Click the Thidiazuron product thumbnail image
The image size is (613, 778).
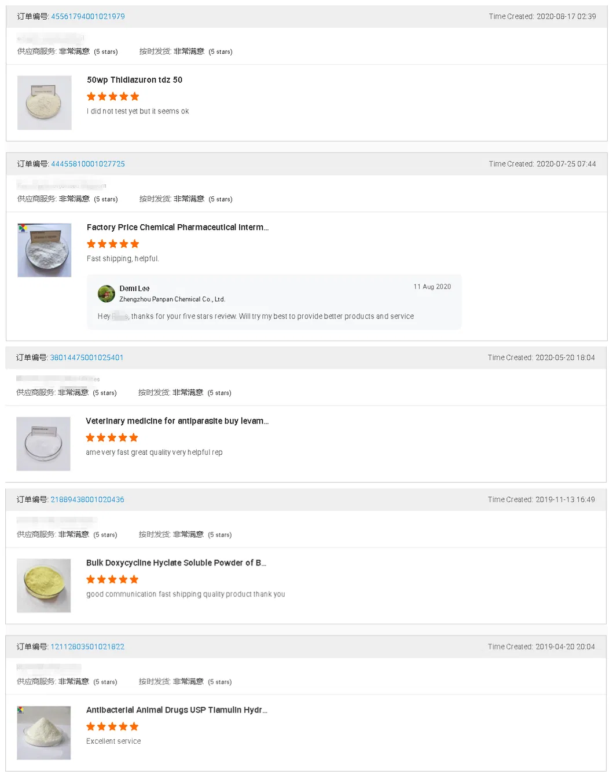pos(44,103)
